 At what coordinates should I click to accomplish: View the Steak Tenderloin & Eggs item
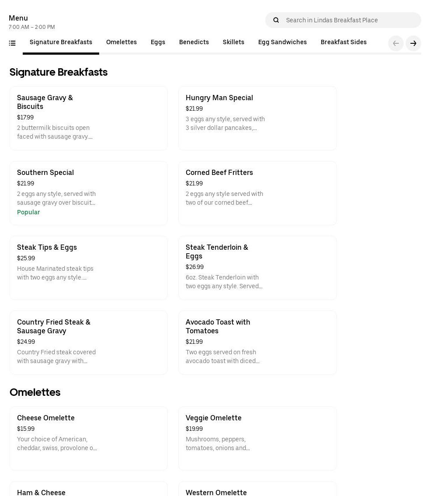coord(257,268)
